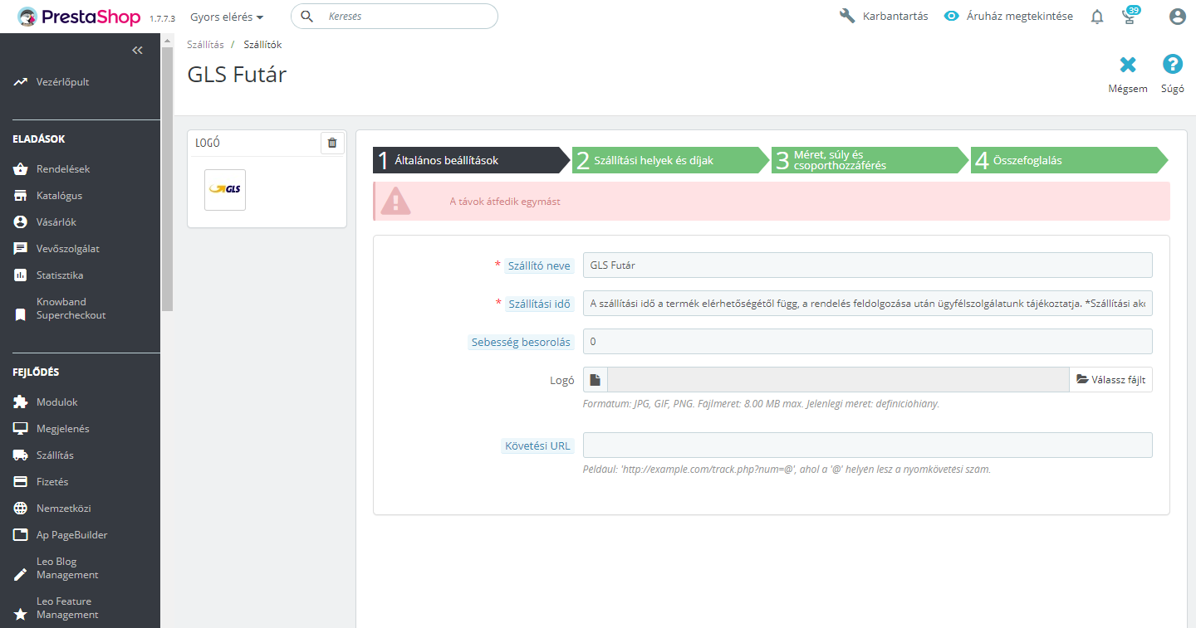Click Áruház megtekintése link text
The width and height of the screenshot is (1196, 628).
(1020, 17)
